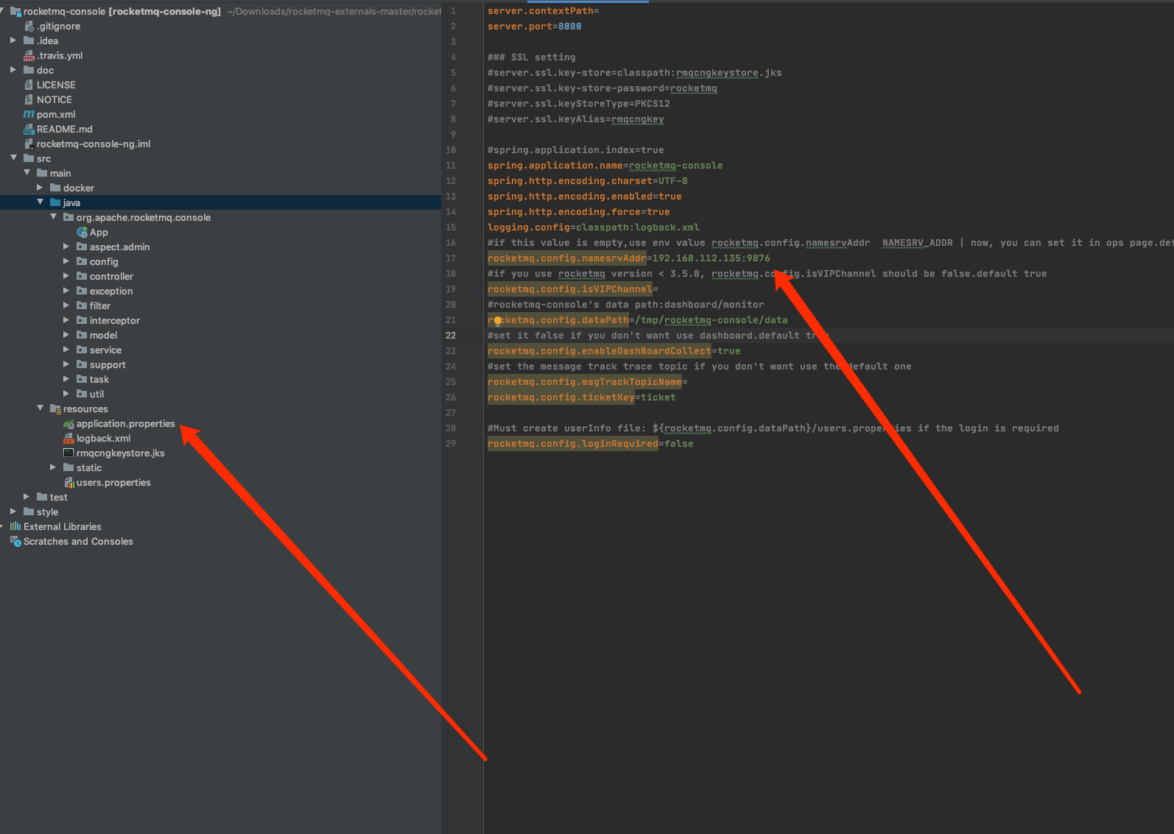Select the support package
The image size is (1174, 834).
point(108,365)
